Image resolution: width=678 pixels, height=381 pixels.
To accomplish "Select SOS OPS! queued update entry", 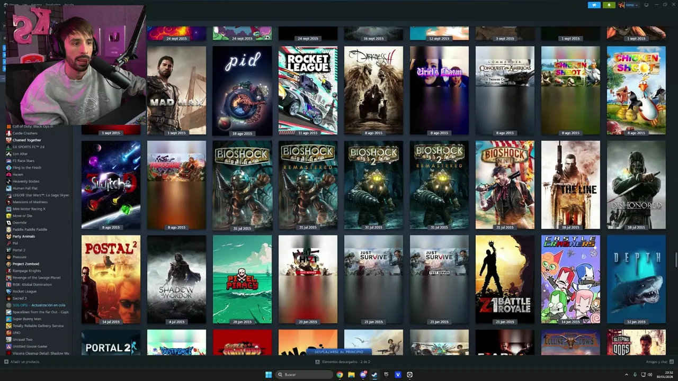I will point(39,305).
